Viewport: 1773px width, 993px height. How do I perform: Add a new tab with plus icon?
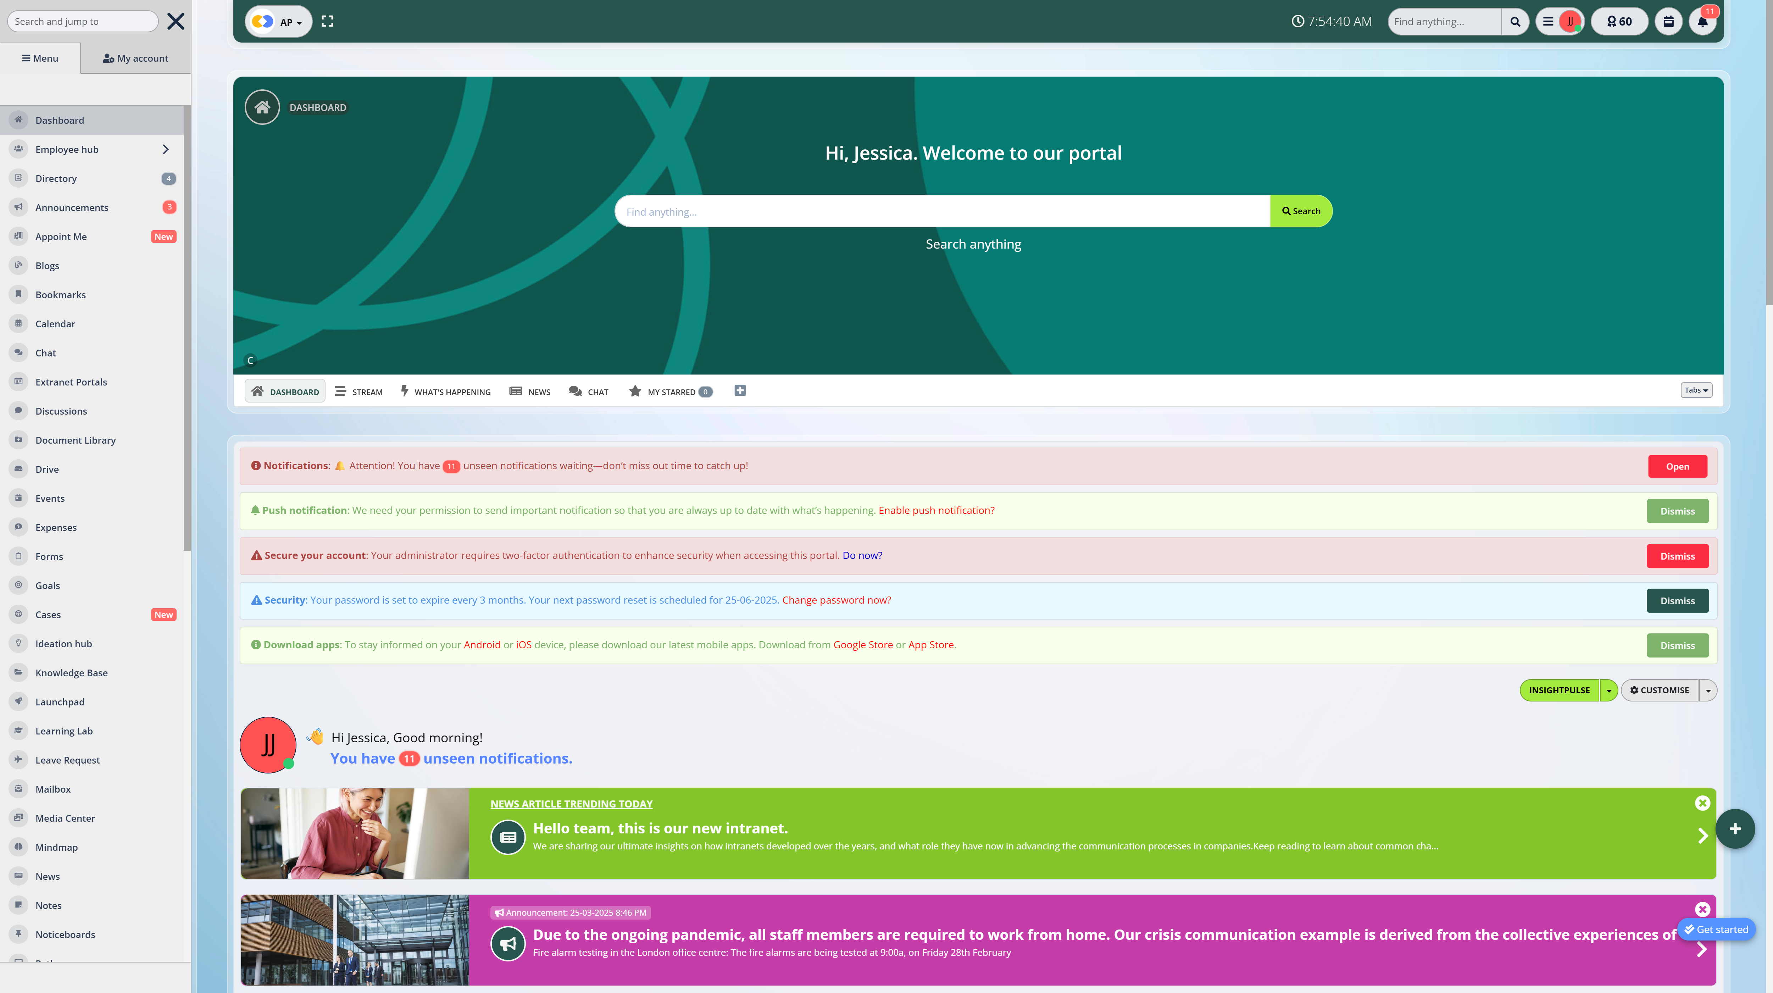click(x=740, y=391)
